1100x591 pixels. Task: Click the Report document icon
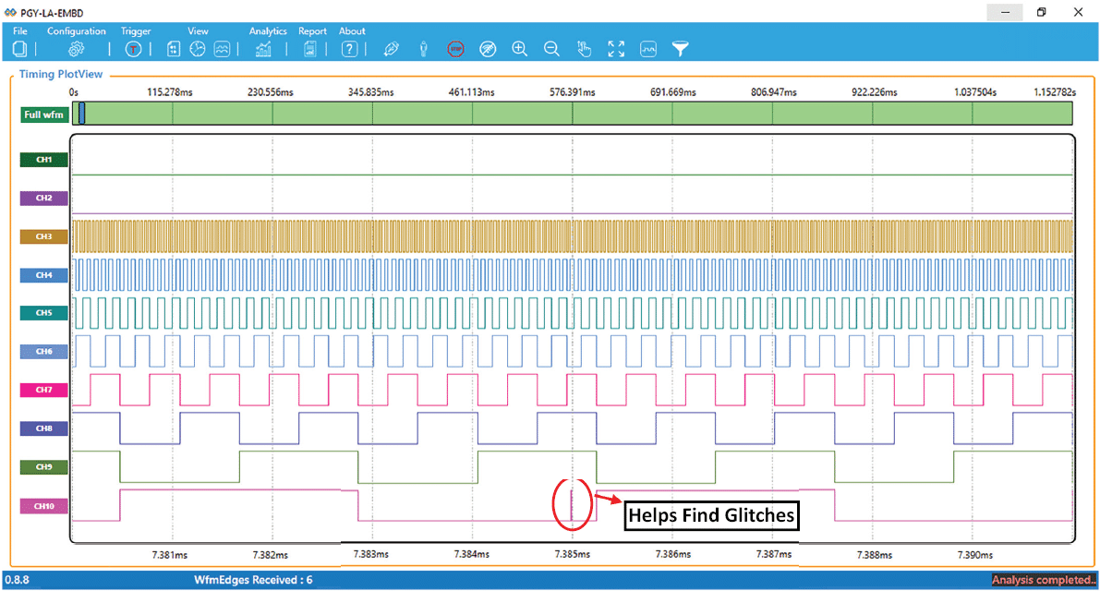[310, 49]
